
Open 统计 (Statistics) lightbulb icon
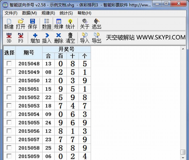[x=70, y=24]
